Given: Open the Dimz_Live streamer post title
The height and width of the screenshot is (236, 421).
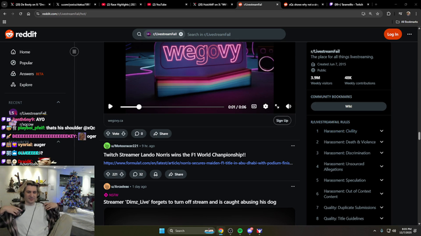Looking at the screenshot, I should click(190, 202).
